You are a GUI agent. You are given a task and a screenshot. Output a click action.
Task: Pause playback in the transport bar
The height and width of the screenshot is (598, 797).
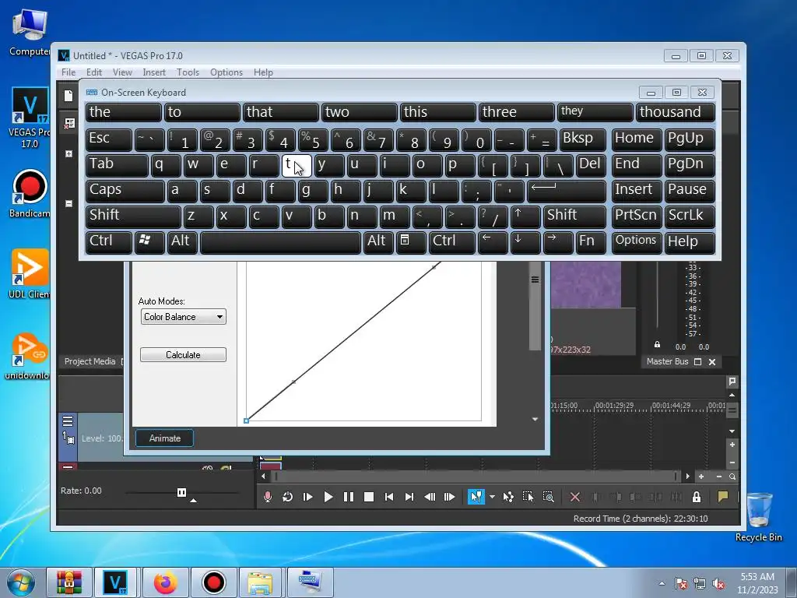coord(348,497)
